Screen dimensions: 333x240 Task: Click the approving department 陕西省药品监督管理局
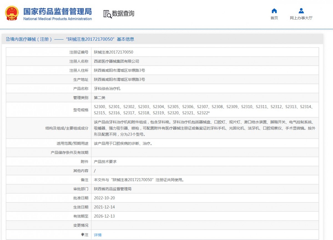(x=113, y=189)
